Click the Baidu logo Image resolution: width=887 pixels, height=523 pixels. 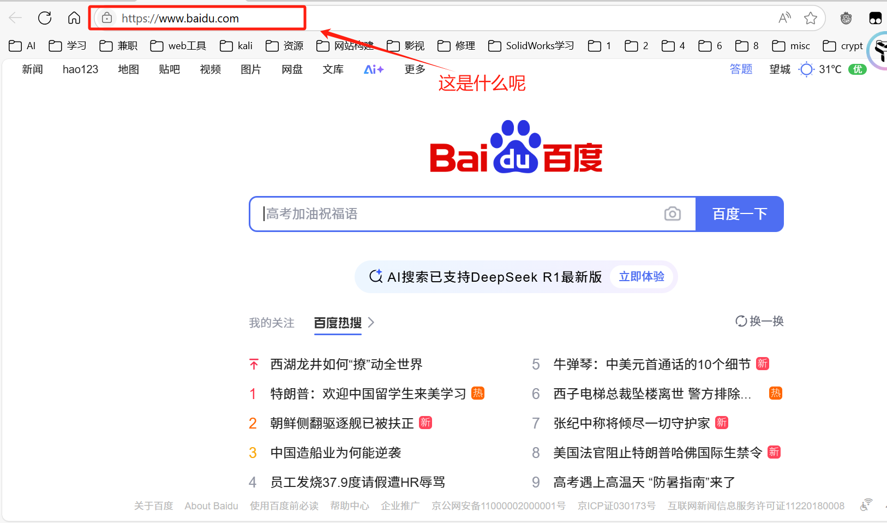(x=516, y=146)
